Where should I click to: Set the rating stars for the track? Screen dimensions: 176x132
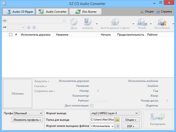[99, 100]
